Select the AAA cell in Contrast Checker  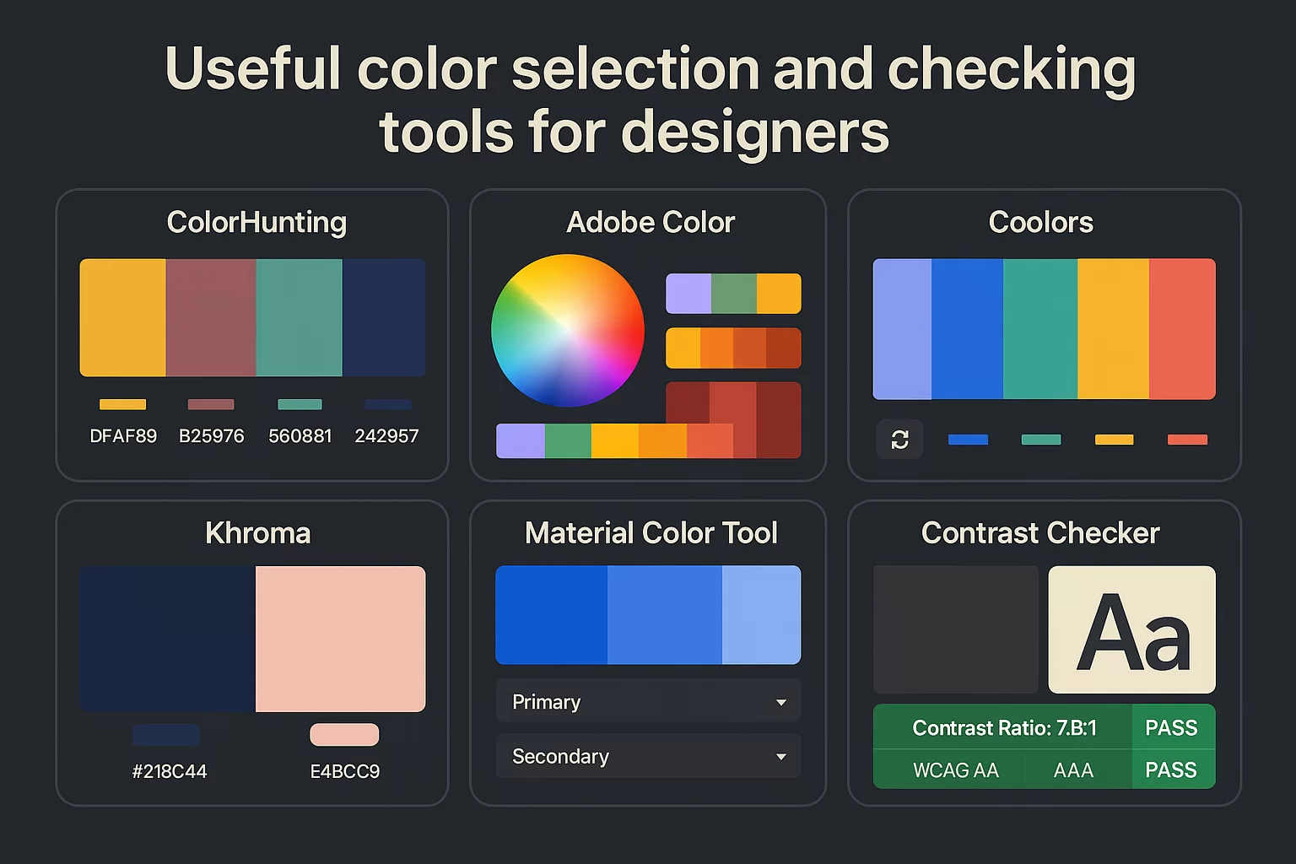click(x=1073, y=769)
